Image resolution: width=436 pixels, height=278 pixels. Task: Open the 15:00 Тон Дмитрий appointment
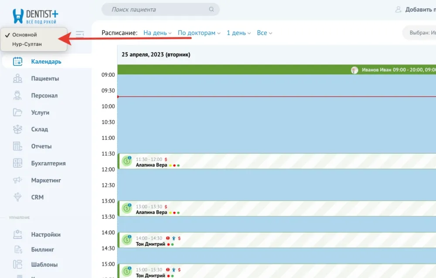277,271
